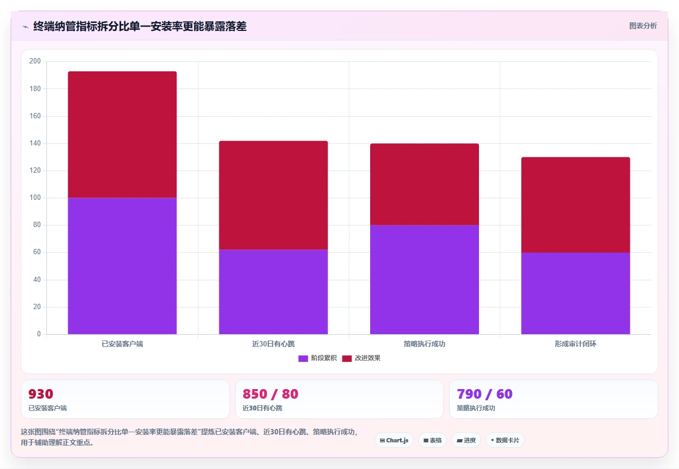Click the red segment of 近30日有心跳 bar

[273, 195]
